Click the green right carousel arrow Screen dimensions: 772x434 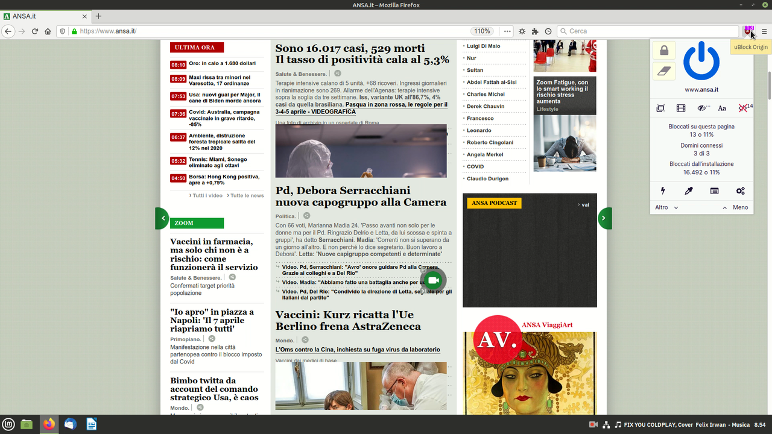pos(605,218)
